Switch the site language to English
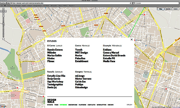 pyautogui.click(x=130, y=105)
